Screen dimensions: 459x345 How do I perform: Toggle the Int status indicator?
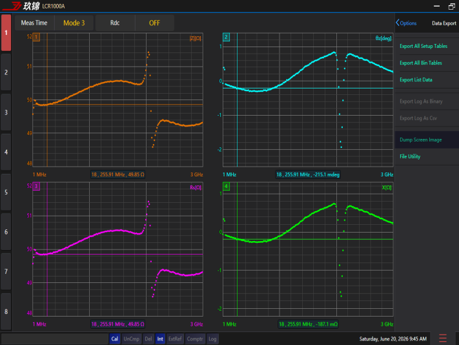pos(160,339)
